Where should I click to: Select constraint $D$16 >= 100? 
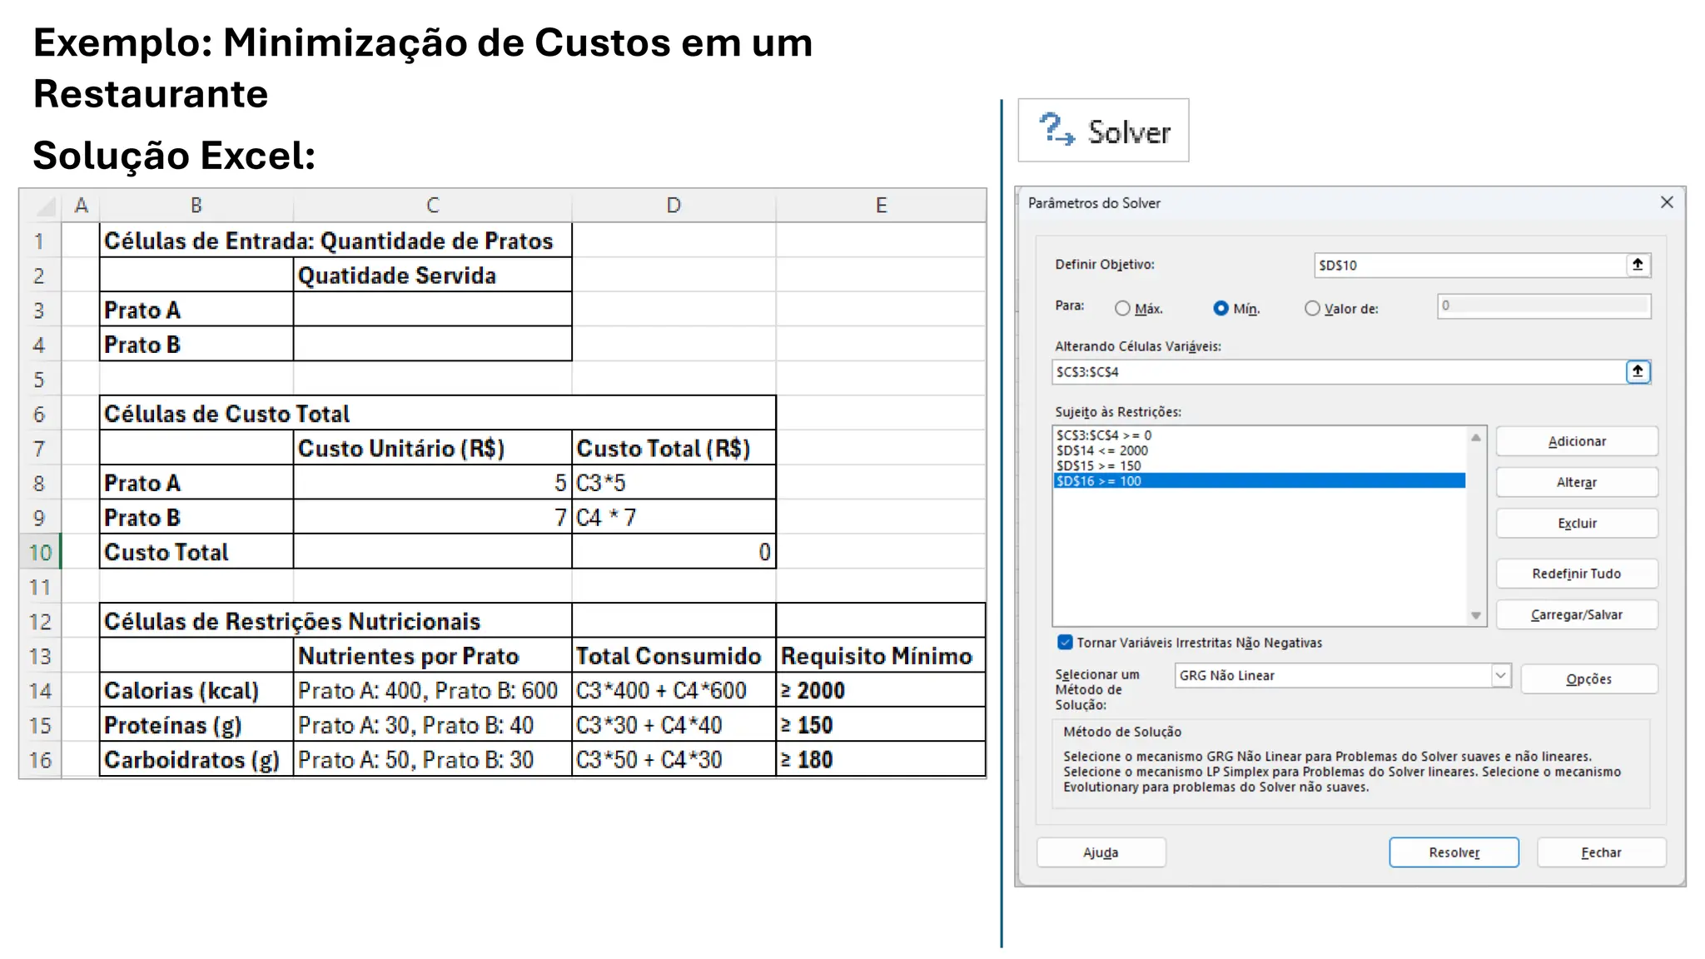pyautogui.click(x=1259, y=481)
